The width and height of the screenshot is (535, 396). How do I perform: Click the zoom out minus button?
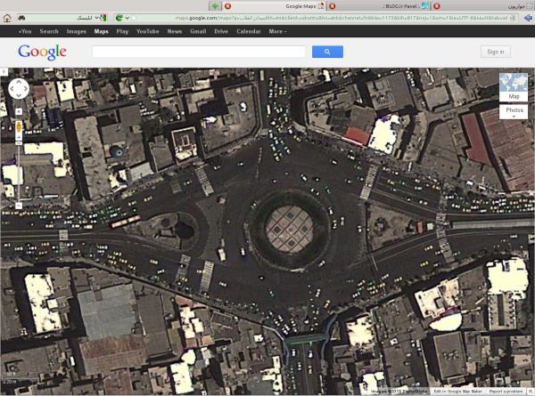tap(19, 206)
